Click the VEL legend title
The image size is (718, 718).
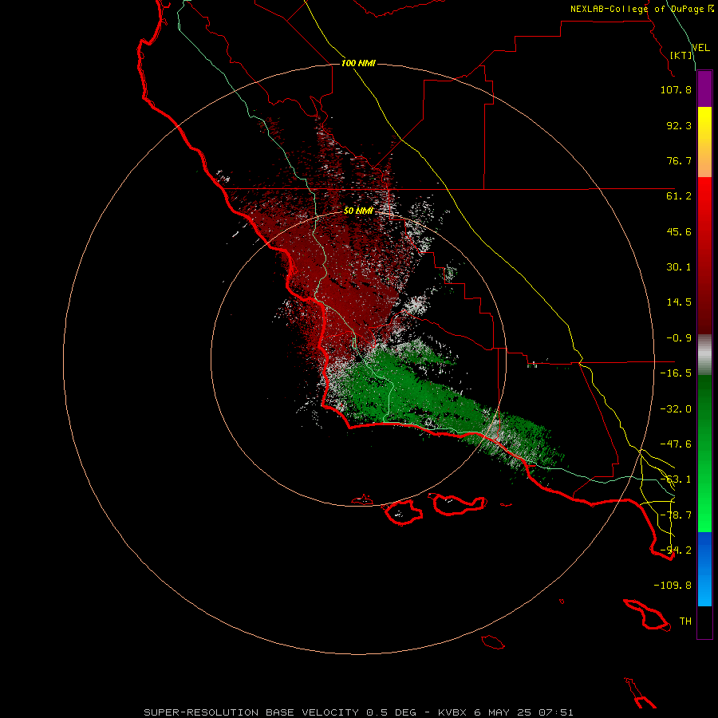[x=700, y=48]
